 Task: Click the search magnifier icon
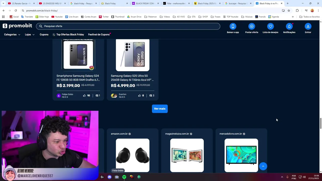[41, 26]
